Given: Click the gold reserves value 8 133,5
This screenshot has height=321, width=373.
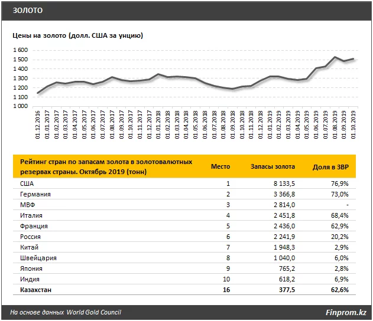Looking at the screenshot, I should tap(283, 184).
